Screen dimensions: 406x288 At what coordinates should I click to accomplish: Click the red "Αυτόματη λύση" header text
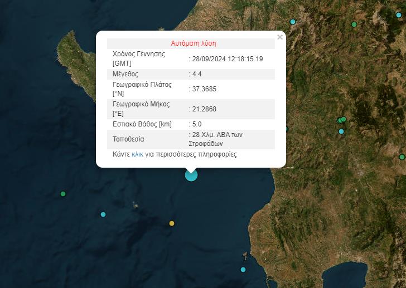pyautogui.click(x=193, y=43)
